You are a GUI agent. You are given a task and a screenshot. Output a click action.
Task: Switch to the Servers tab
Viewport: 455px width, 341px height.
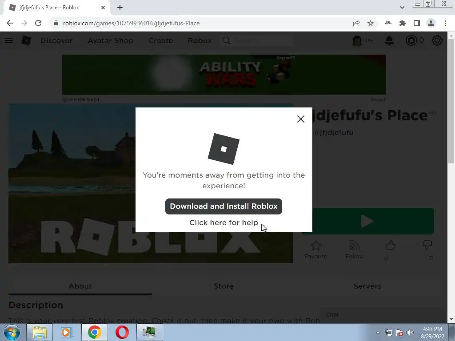(367, 286)
